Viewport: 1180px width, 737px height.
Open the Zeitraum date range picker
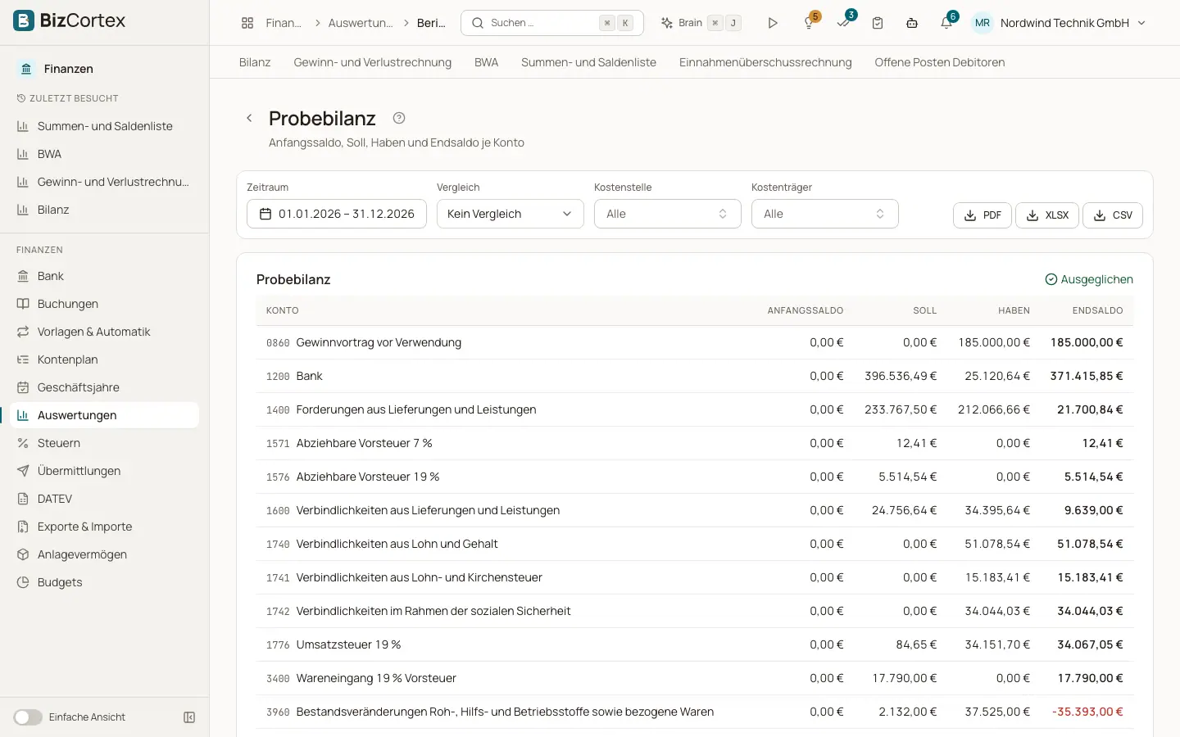click(336, 214)
